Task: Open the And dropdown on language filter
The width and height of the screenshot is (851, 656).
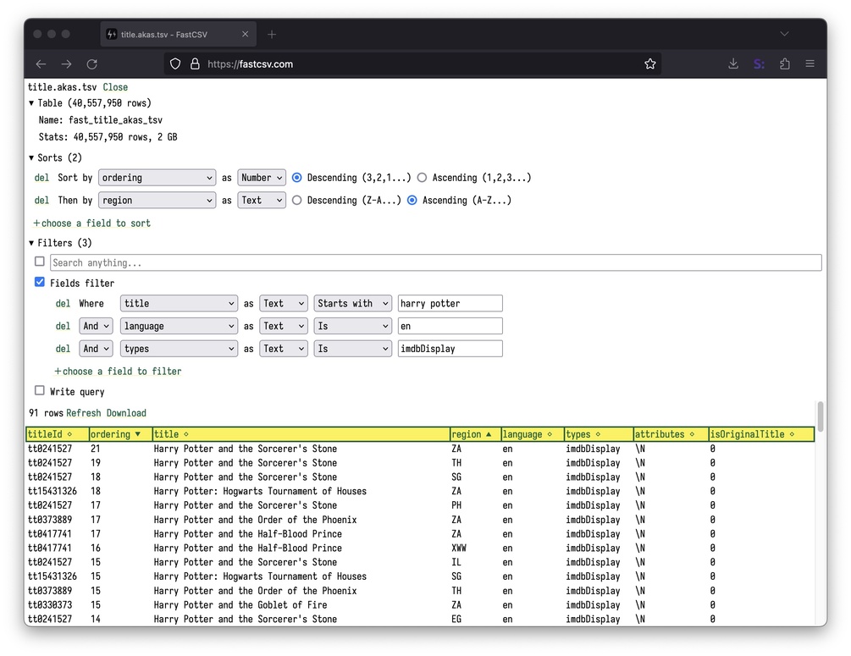Action: click(x=96, y=326)
